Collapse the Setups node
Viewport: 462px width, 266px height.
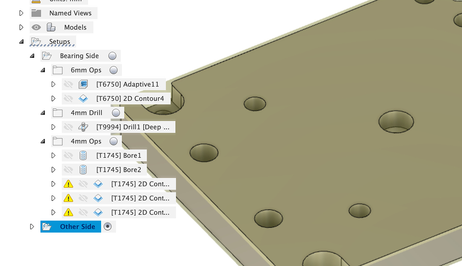click(21, 41)
